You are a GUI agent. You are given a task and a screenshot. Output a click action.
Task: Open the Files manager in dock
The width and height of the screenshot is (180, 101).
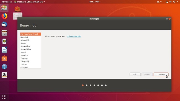pyautogui.click(x=4, y=33)
